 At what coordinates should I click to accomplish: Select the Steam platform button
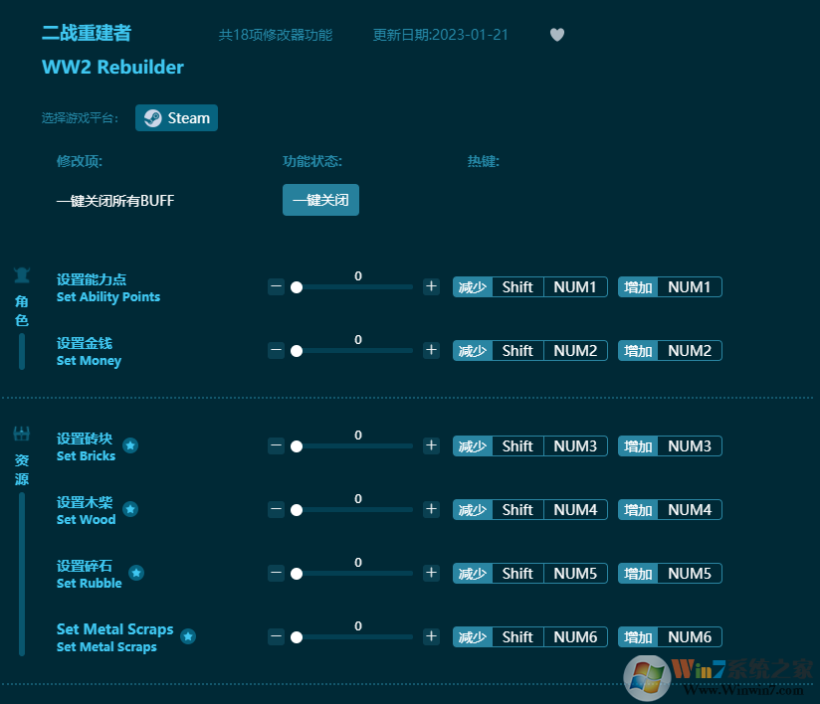click(176, 118)
